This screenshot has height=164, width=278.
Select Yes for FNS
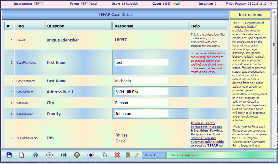(118, 135)
